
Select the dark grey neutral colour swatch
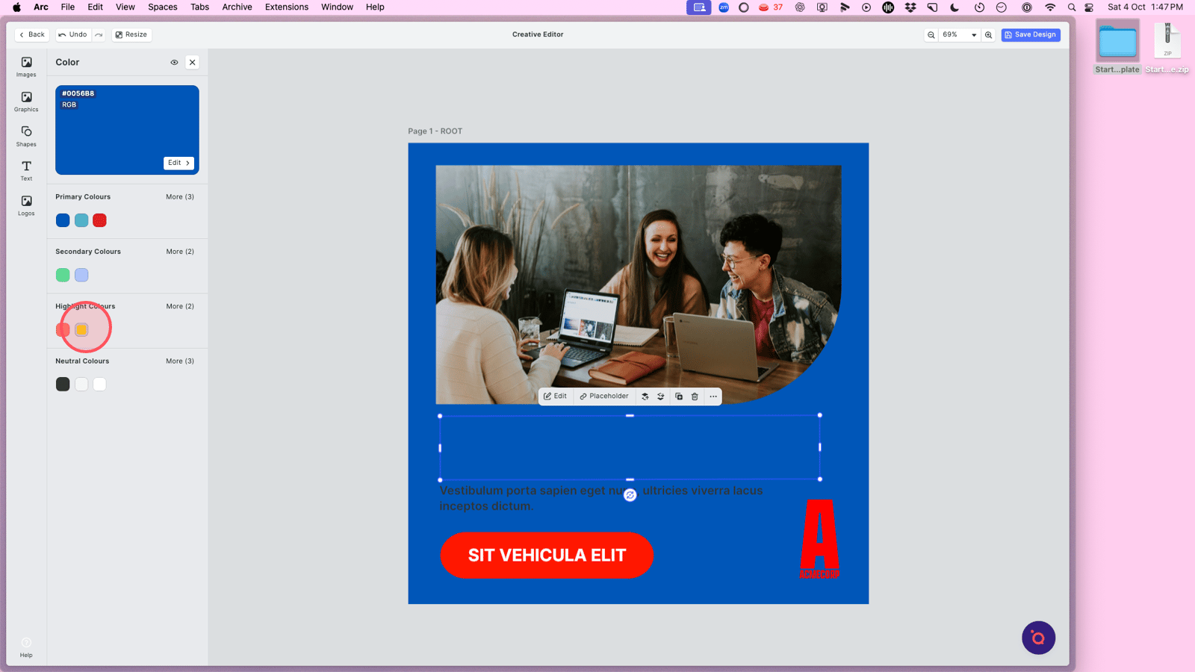click(63, 385)
